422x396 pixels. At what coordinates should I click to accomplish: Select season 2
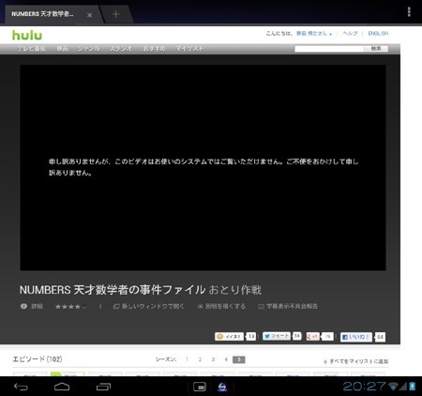[200, 359]
